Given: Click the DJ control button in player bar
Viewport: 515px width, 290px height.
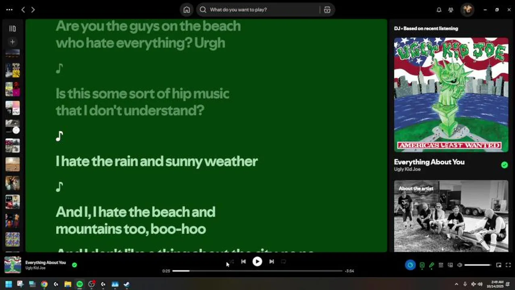Looking at the screenshot, I should (x=410, y=265).
